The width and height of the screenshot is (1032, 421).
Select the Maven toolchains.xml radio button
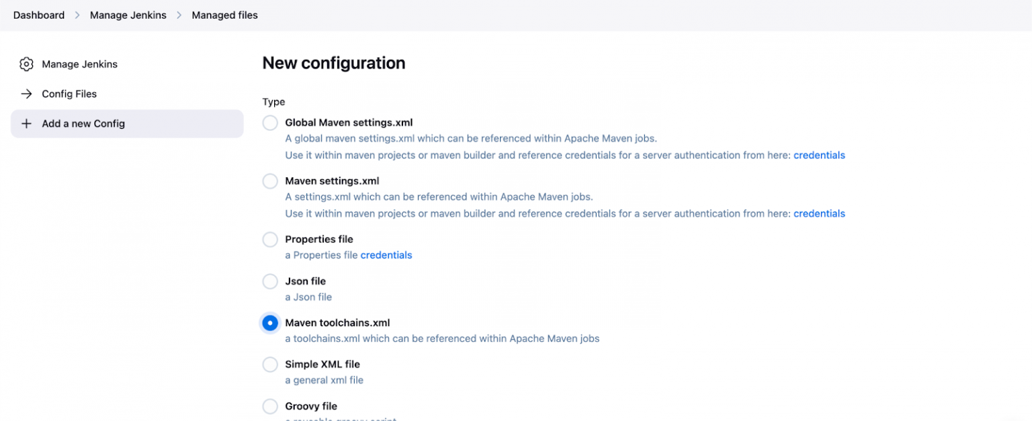270,323
